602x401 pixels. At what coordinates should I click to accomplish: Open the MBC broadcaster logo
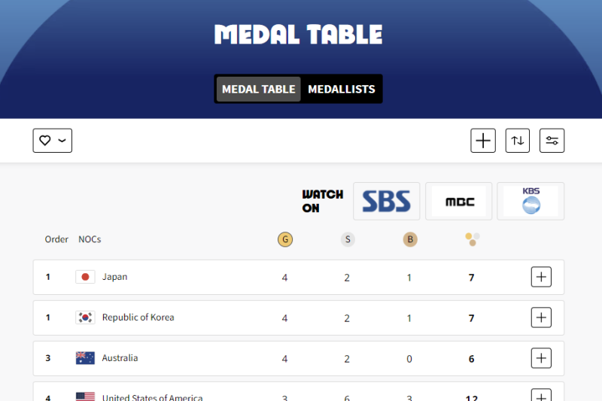[x=459, y=201]
